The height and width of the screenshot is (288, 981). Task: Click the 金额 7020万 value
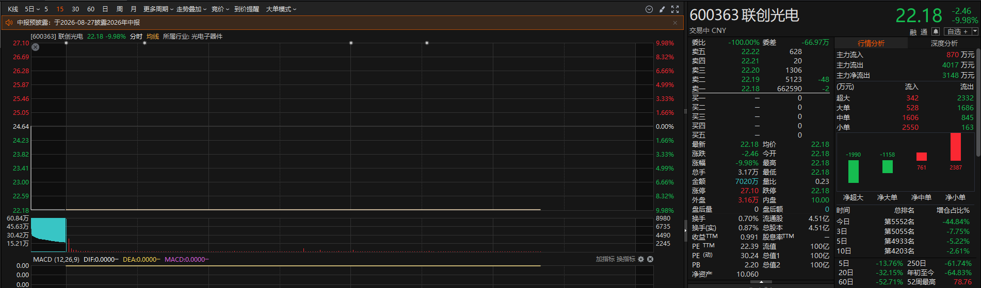[747, 181]
